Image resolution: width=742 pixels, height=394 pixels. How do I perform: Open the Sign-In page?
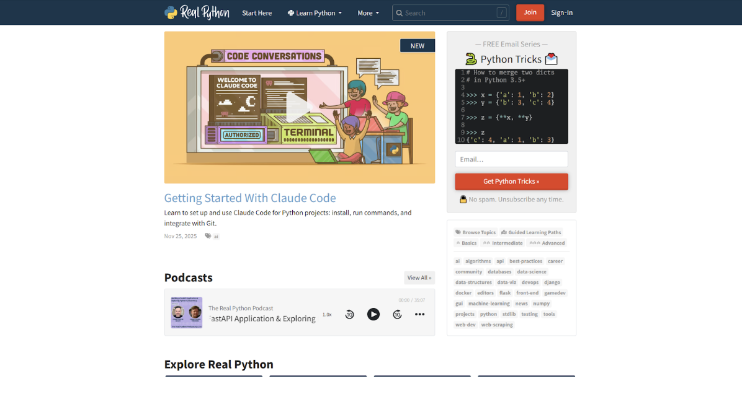point(561,13)
